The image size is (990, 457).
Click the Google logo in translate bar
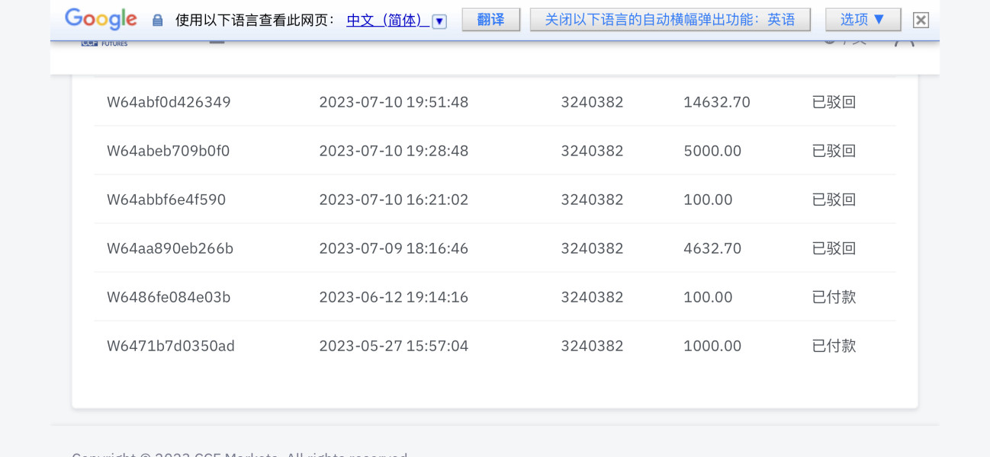tap(101, 19)
